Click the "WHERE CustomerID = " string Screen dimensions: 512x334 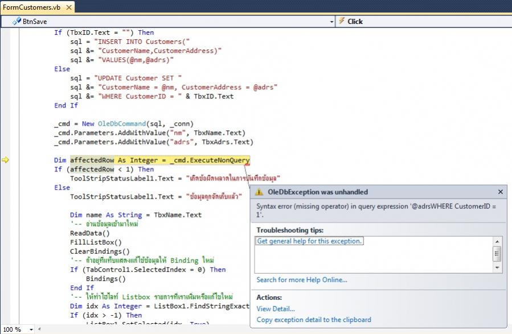tap(140, 97)
